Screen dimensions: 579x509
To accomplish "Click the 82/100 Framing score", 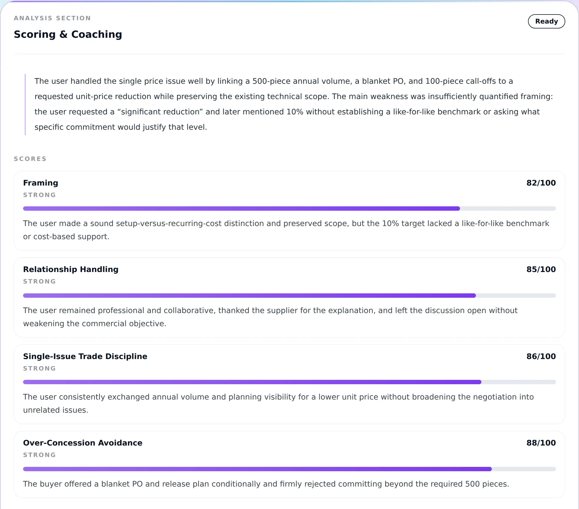I will coord(541,183).
